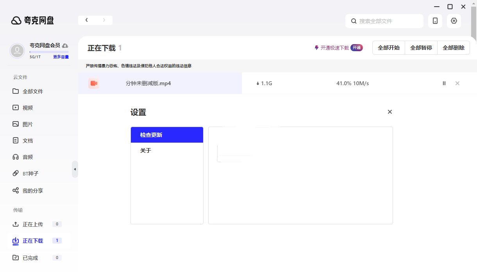Click 全部开始 button
Image resolution: width=477 pixels, height=272 pixels.
(388, 48)
